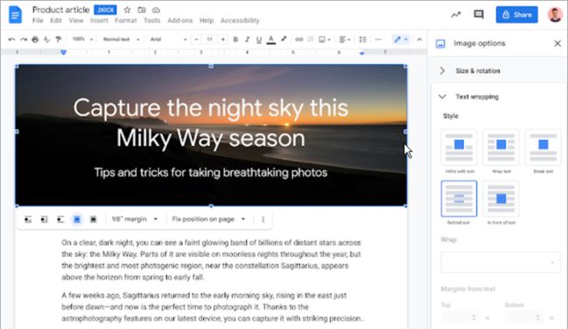Open the Format menu
The height and width of the screenshot is (329, 568).
pyautogui.click(x=126, y=21)
